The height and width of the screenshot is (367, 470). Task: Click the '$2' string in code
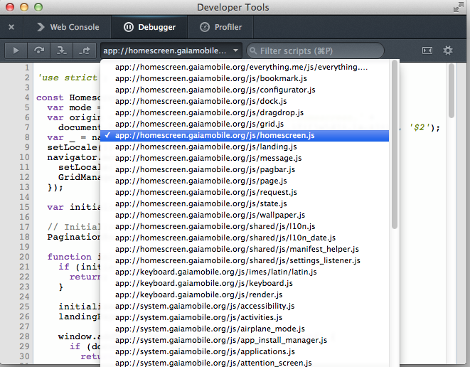coord(419,128)
